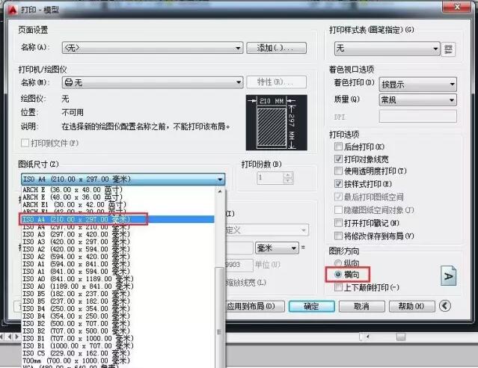This screenshot has width=478, height=368.
Task: Click the 添加 button
Action: pos(276,48)
